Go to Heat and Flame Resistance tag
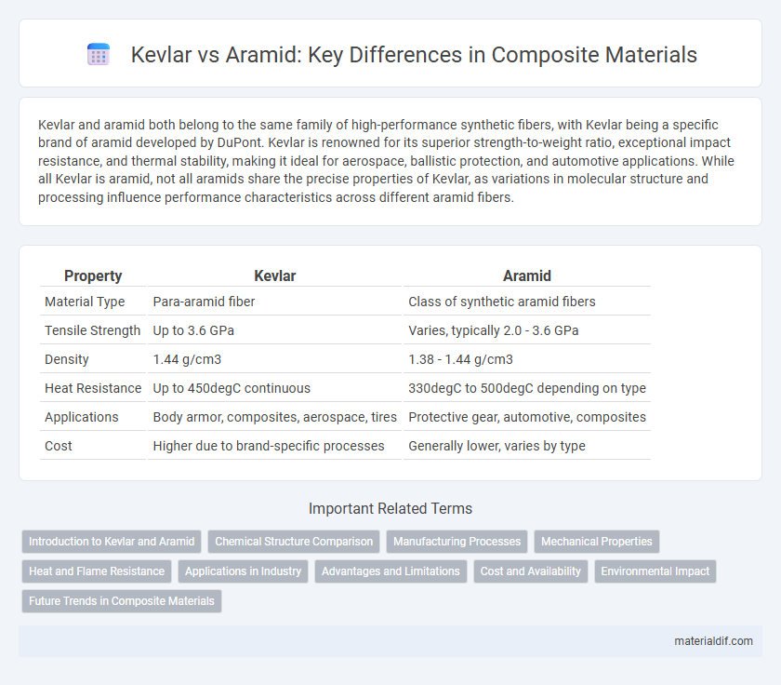This screenshot has height=685, width=781. point(97,571)
